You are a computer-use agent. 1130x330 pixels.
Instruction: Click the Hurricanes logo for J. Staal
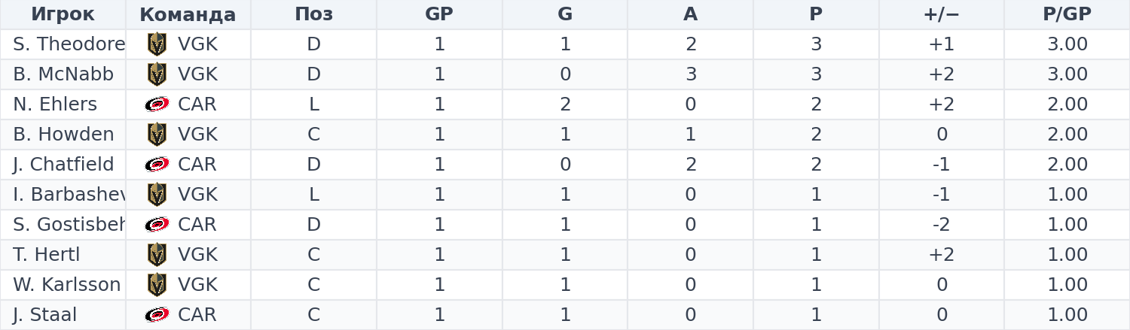157,315
